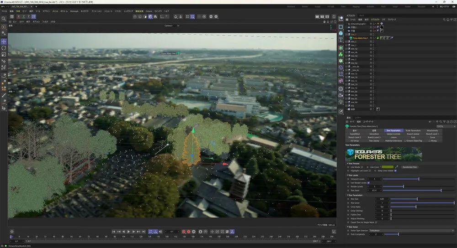The width and height of the screenshot is (457, 248).
Task: Check Export Tree As Single Mesh
Action: pyautogui.click(x=376, y=222)
